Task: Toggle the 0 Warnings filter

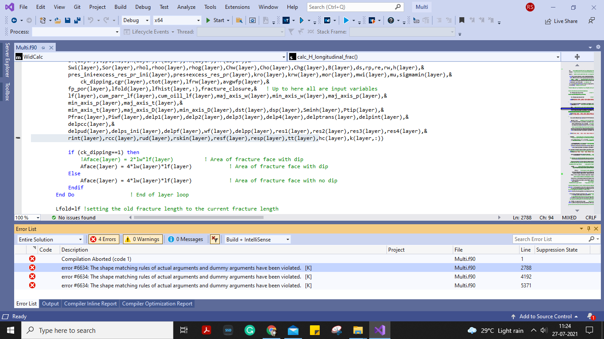Action: coord(142,239)
